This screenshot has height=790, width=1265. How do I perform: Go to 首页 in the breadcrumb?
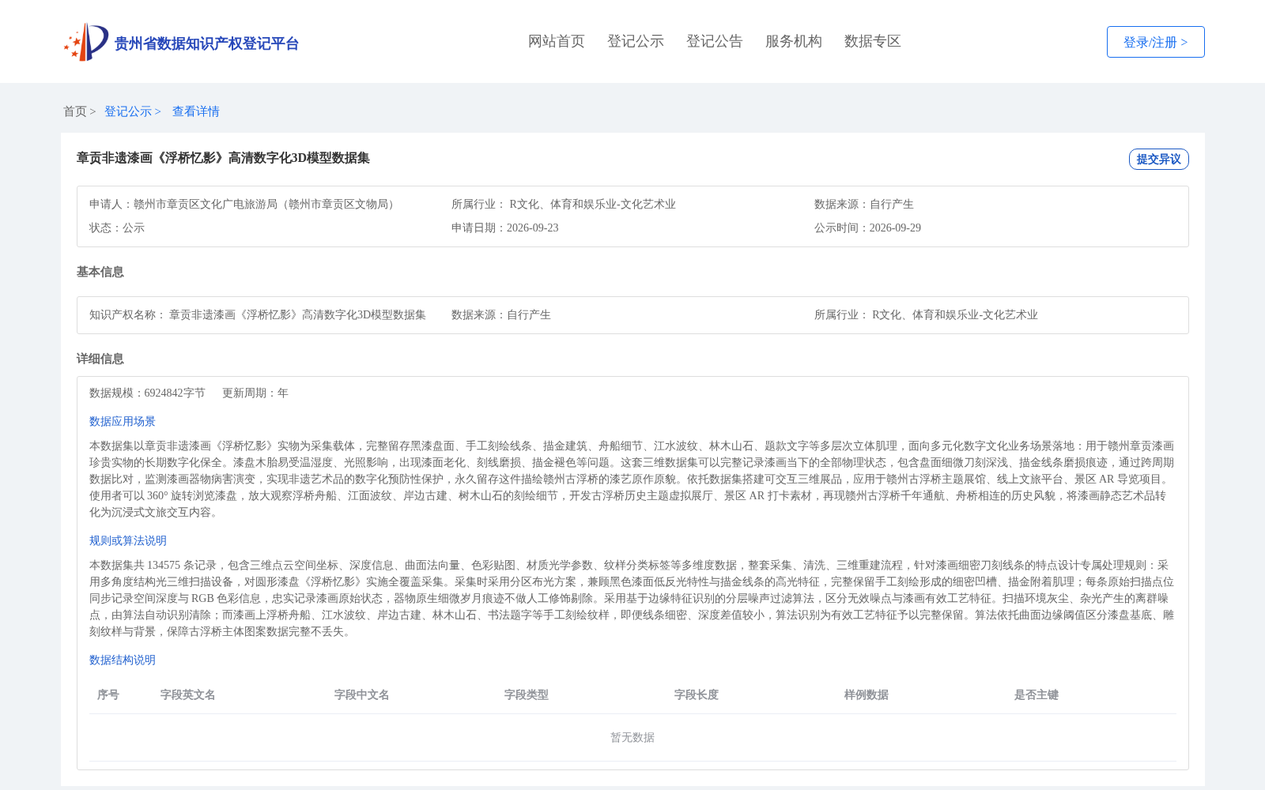tap(75, 111)
